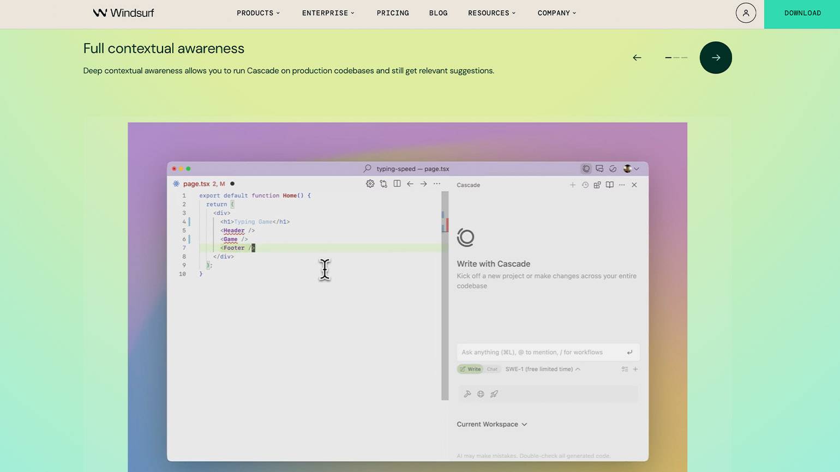The width and height of the screenshot is (840, 472).
Task: Click the hammer tool icon below the prompt
Action: click(x=467, y=394)
